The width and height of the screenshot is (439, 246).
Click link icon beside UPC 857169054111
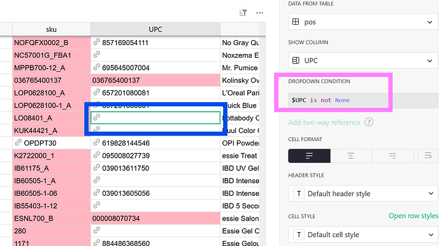click(x=97, y=42)
